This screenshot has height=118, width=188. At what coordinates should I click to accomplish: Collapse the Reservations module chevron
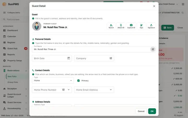[x=26, y=71]
